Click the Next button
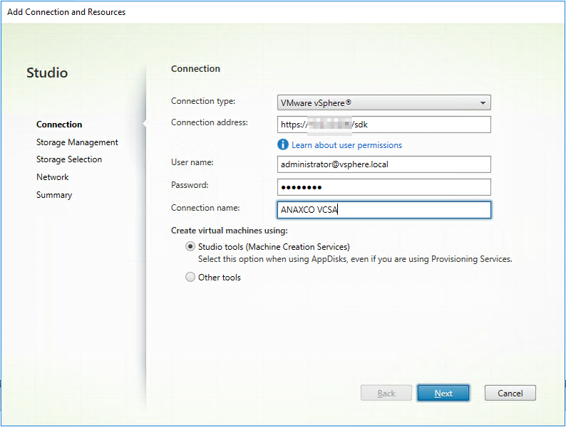 click(x=443, y=393)
